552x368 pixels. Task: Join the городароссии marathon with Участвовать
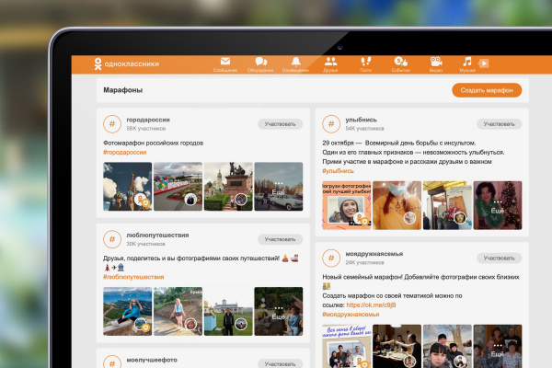(280, 123)
